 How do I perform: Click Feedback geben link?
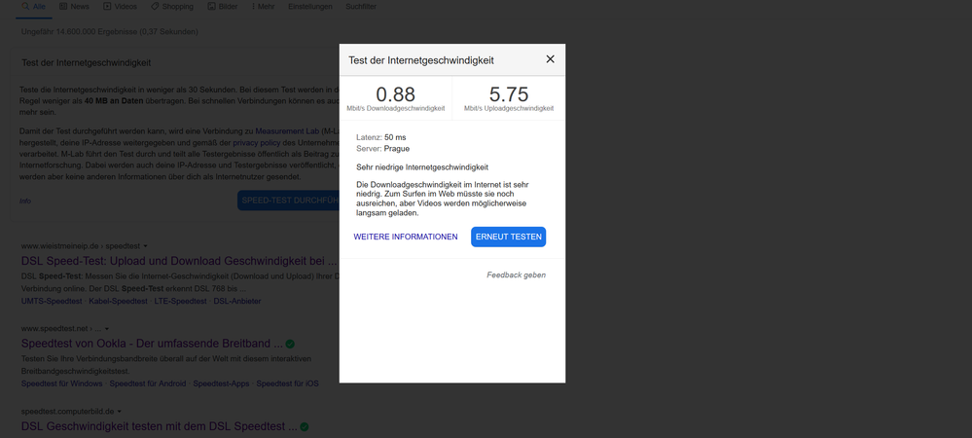tap(516, 274)
